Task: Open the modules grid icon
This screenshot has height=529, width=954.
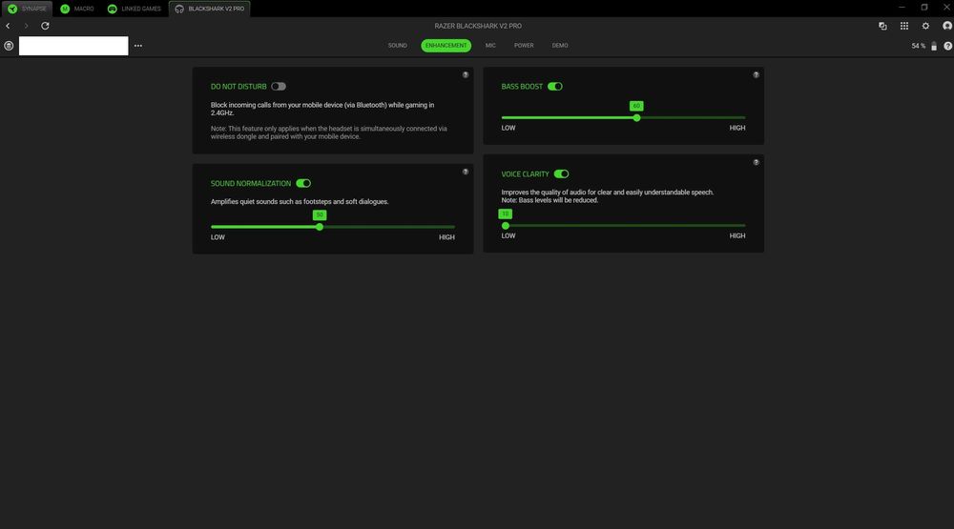Action: 904,26
